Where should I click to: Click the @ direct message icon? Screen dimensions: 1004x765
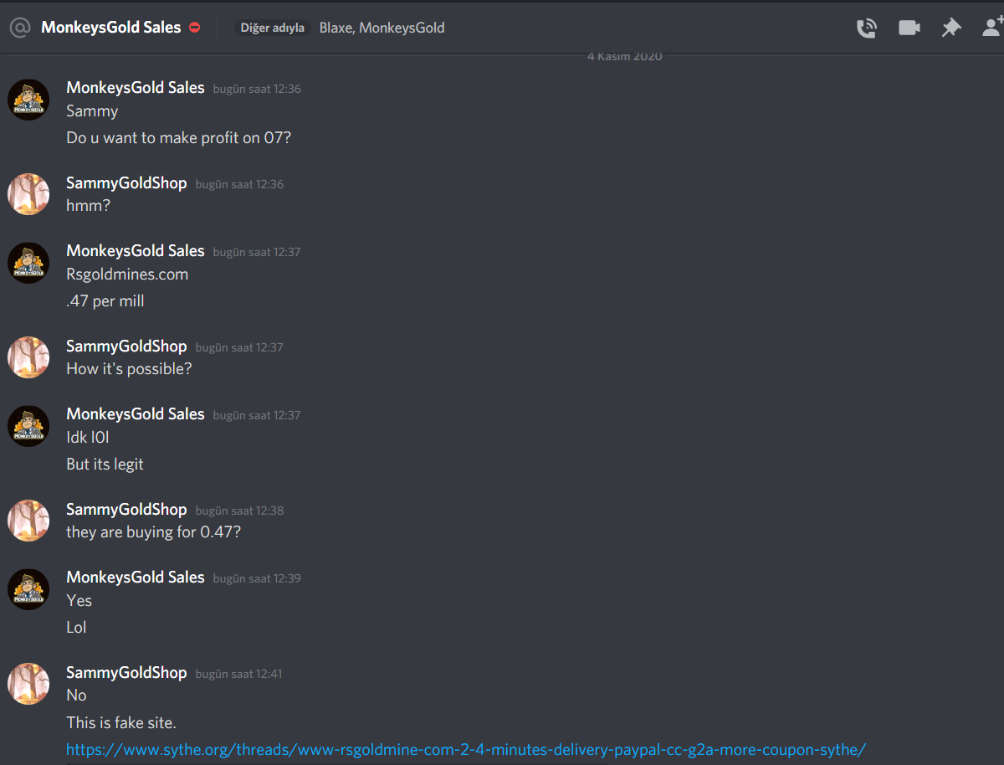click(x=20, y=28)
